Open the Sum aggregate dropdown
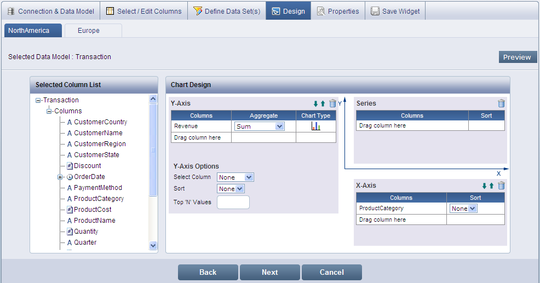The height and width of the screenshot is (283, 540). coord(260,126)
